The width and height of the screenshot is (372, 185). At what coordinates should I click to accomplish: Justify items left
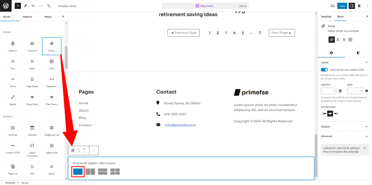(x=324, y=114)
